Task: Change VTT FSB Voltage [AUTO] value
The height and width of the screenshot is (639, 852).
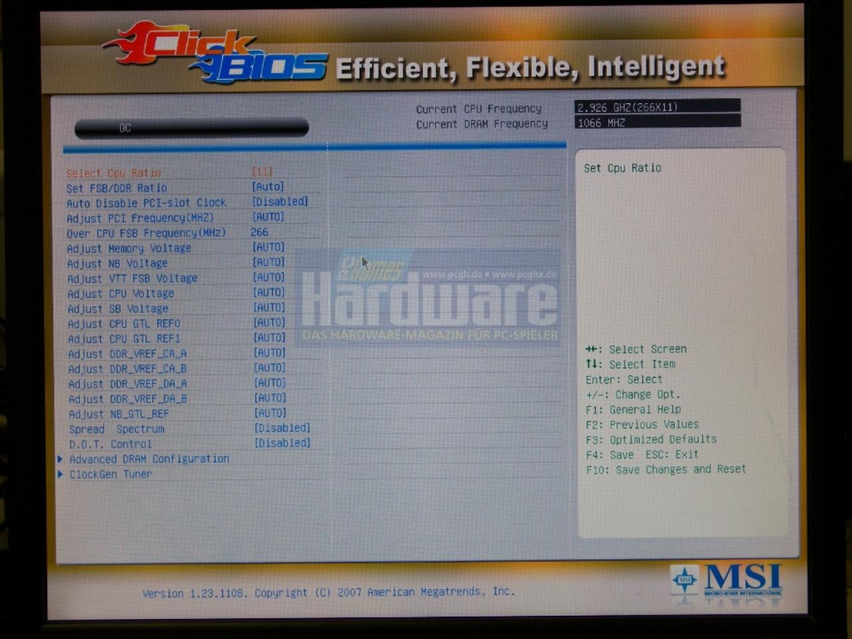Action: coord(269,278)
